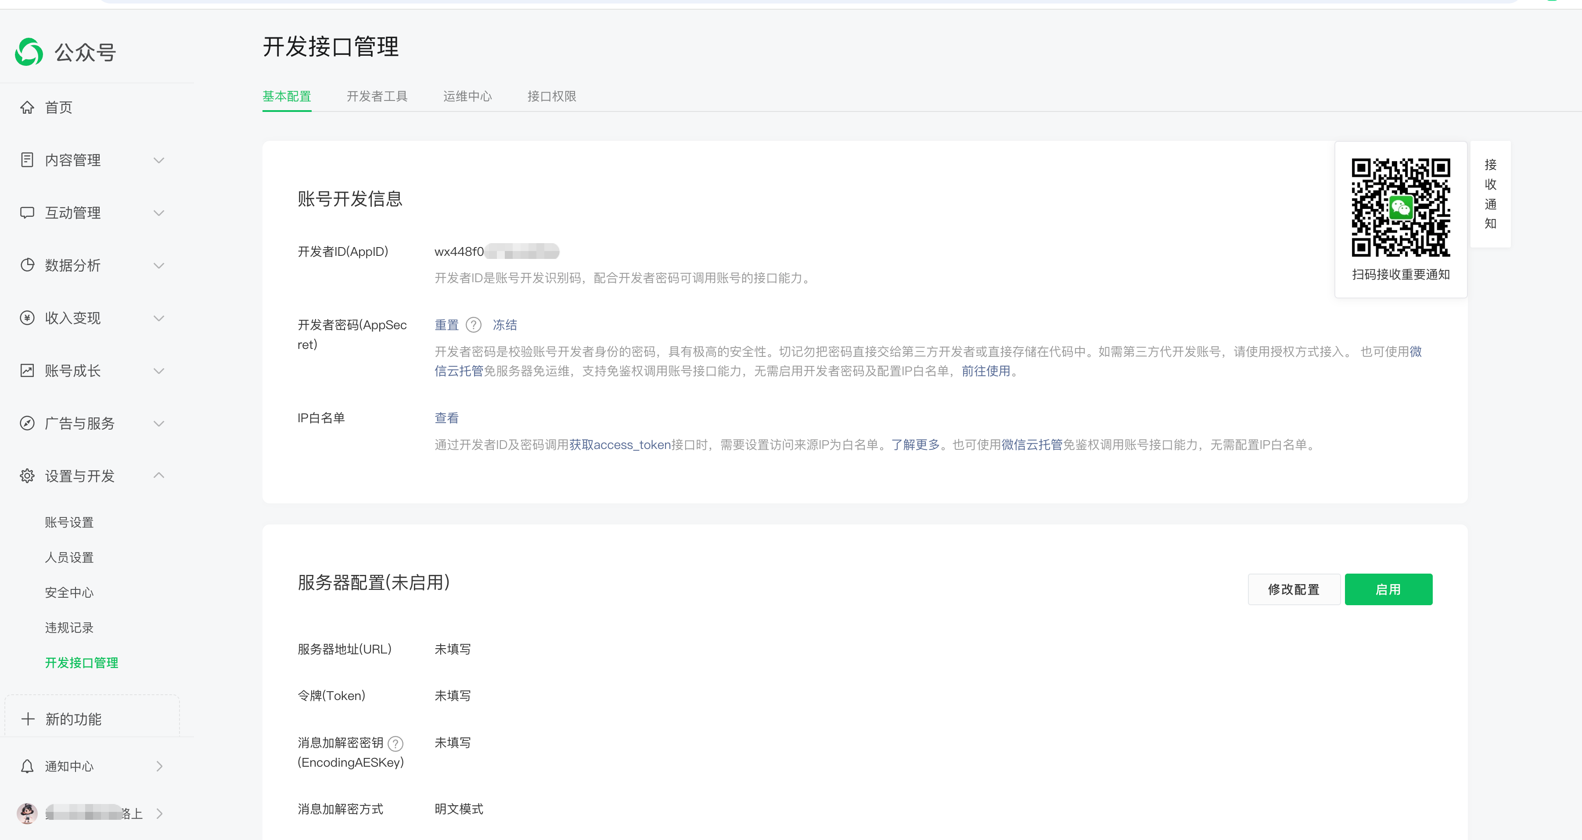Collapse the 设置与开发 section chevron

pos(159,476)
